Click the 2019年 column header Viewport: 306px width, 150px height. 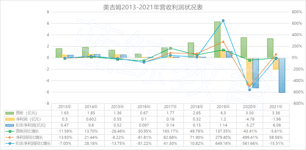(x=223, y=107)
